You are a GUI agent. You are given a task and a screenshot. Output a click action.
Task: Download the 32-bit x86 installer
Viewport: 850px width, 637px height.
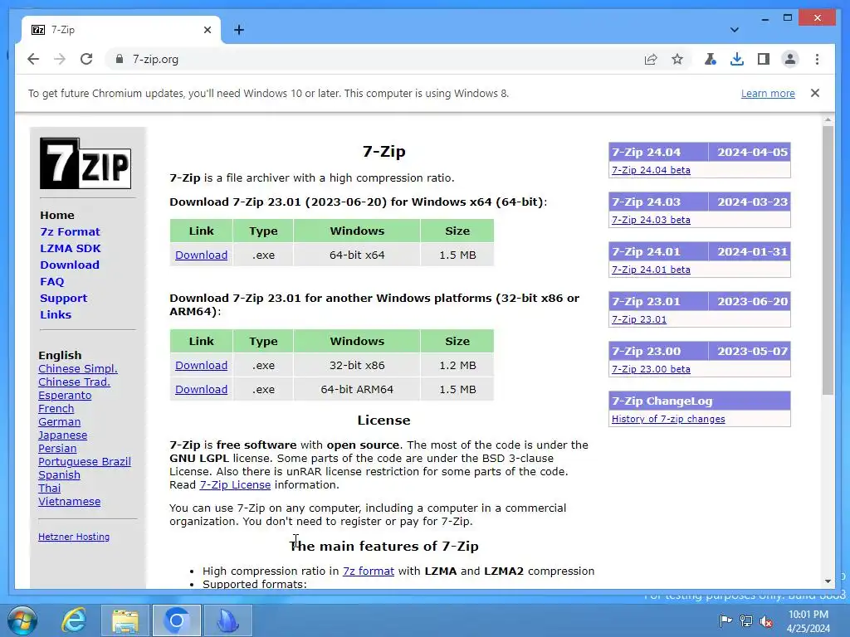201,366
